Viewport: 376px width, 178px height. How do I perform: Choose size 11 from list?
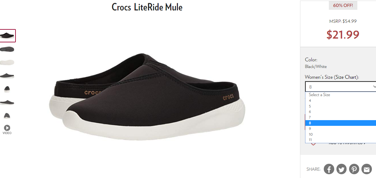(341, 140)
